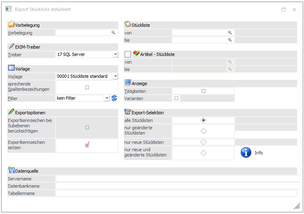This screenshot has height=214, width=304.
Task: Click the Export-Selektion section icon
Action: (x=128, y=112)
